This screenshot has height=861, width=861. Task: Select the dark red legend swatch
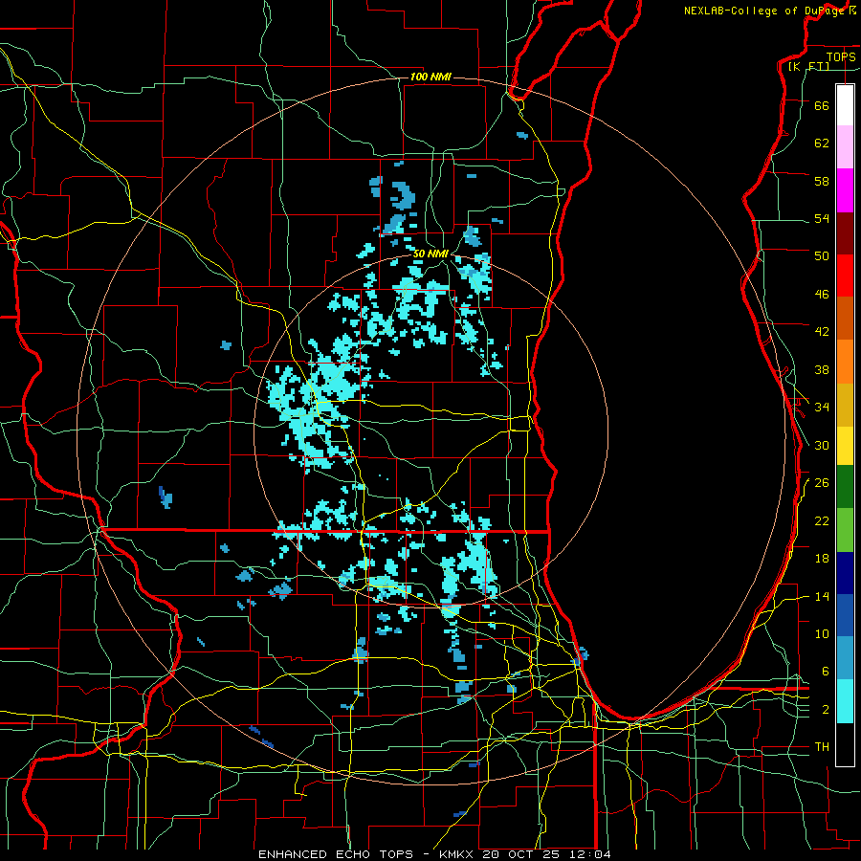pos(845,233)
